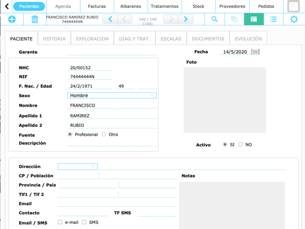The height and width of the screenshot is (229, 305).
Task: Add a new patient with plus icon
Action: (12, 19)
